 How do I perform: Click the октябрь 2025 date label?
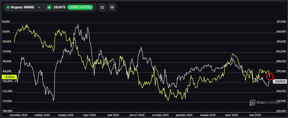pyautogui.click(x=160, y=115)
